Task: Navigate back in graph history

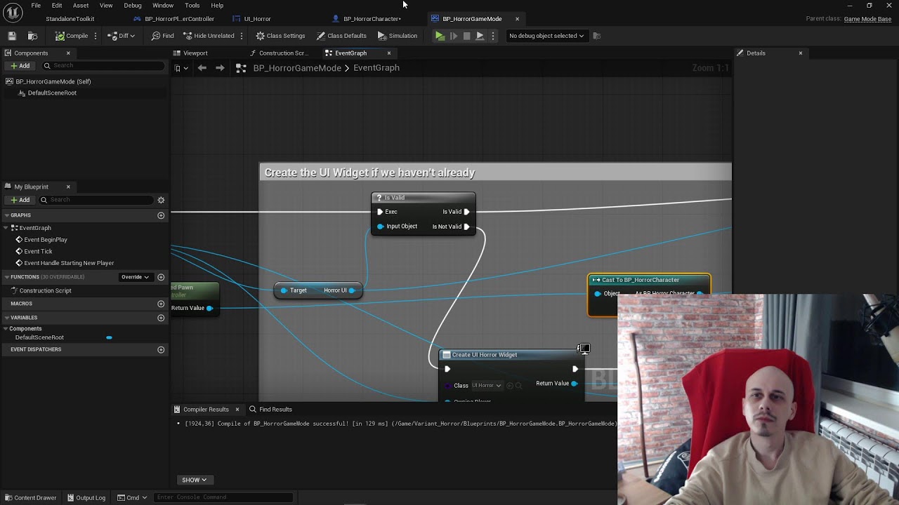Action: click(x=202, y=68)
